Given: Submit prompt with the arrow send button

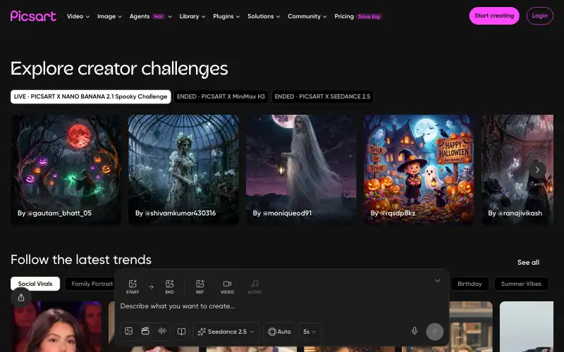Looking at the screenshot, I should click(x=434, y=331).
